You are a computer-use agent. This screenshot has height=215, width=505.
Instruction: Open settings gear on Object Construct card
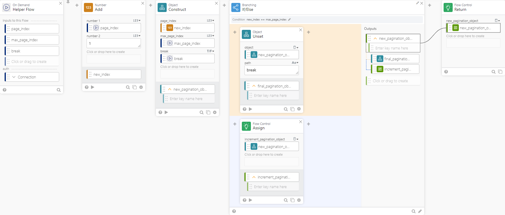click(x=215, y=112)
